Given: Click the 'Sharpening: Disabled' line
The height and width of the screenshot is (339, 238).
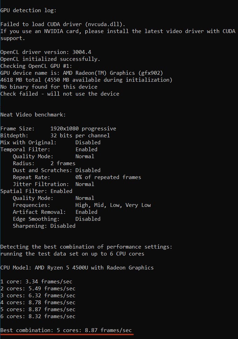Looking at the screenshot, I should [44, 226].
